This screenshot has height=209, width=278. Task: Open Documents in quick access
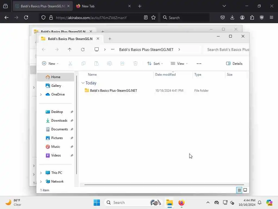[55, 129]
